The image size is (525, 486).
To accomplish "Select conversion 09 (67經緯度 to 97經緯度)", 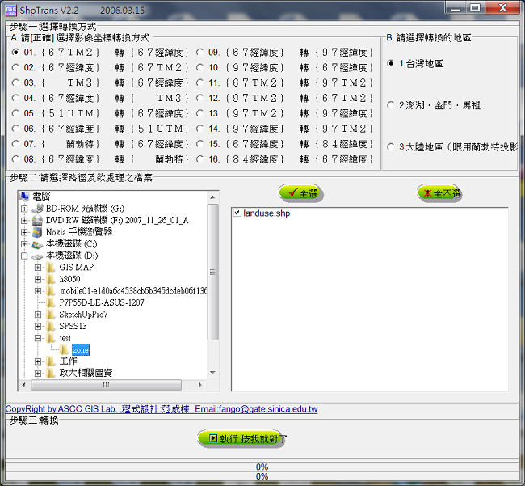I will 199,53.
